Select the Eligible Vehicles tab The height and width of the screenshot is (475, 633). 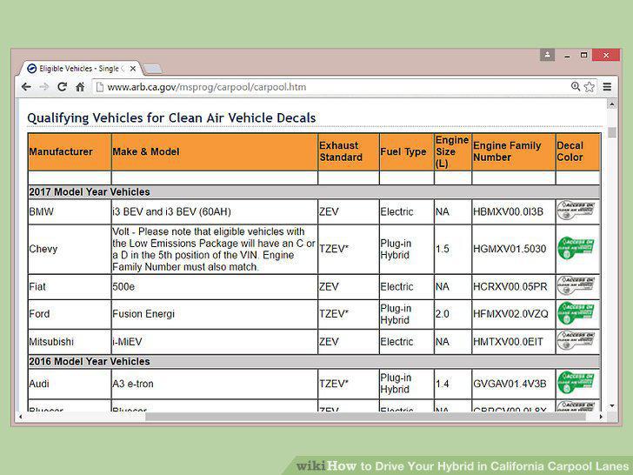click(81, 69)
